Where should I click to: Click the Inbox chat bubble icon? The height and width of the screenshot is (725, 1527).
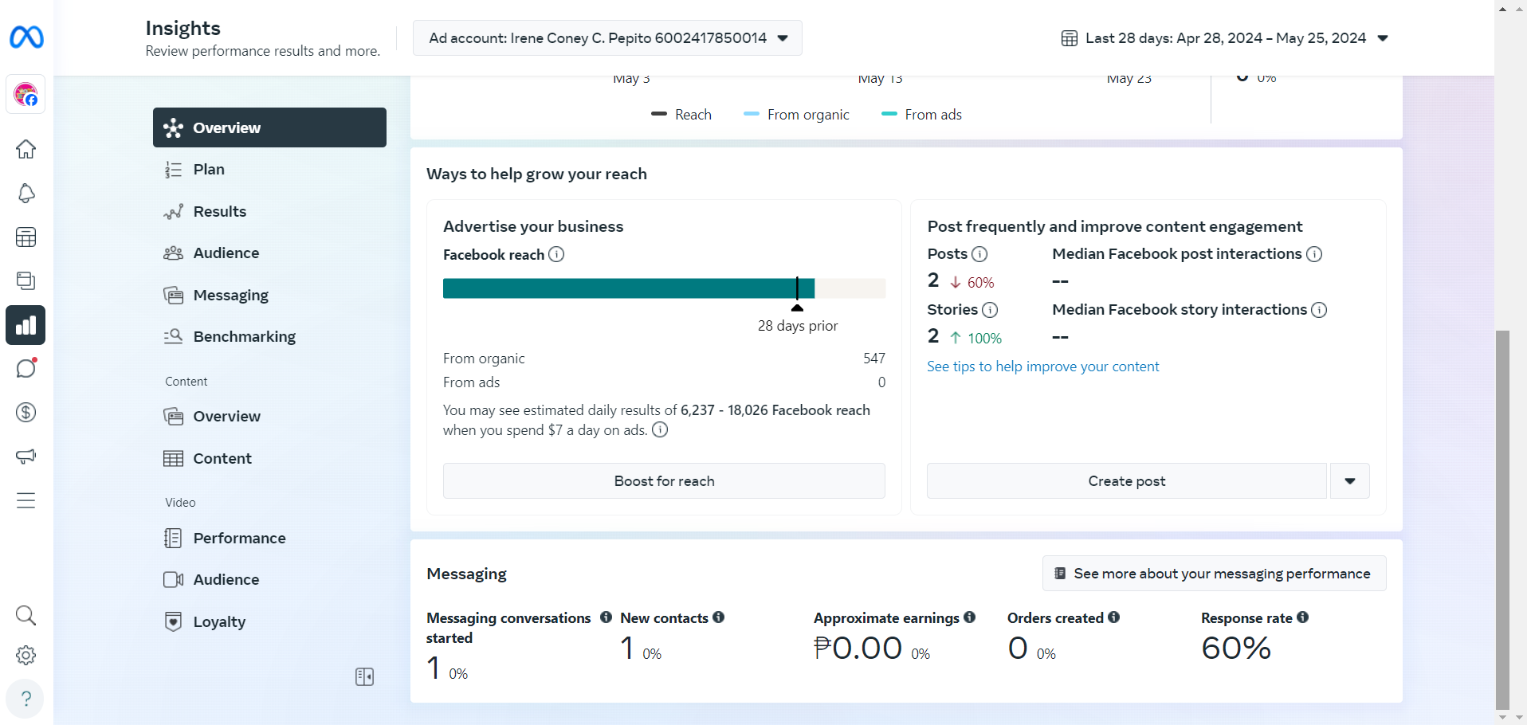coord(26,368)
